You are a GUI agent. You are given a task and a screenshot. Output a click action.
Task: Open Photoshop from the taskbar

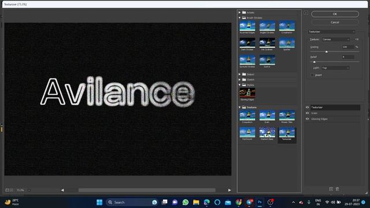click(x=260, y=202)
